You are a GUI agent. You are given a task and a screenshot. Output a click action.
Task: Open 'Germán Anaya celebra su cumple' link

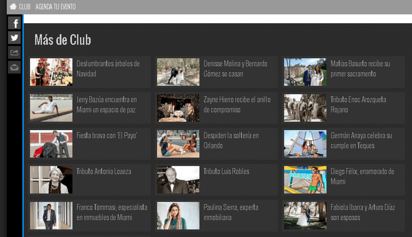click(x=361, y=140)
